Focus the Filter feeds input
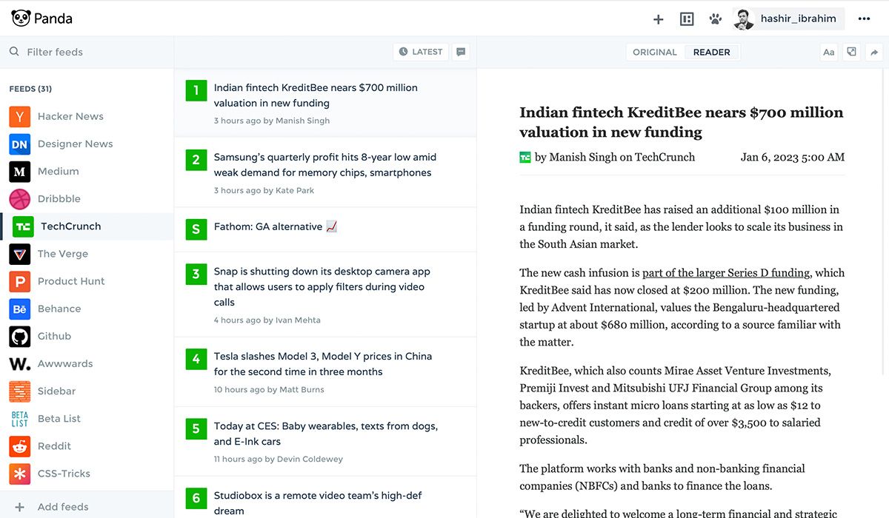Image resolution: width=889 pixels, height=518 pixels. click(87, 52)
